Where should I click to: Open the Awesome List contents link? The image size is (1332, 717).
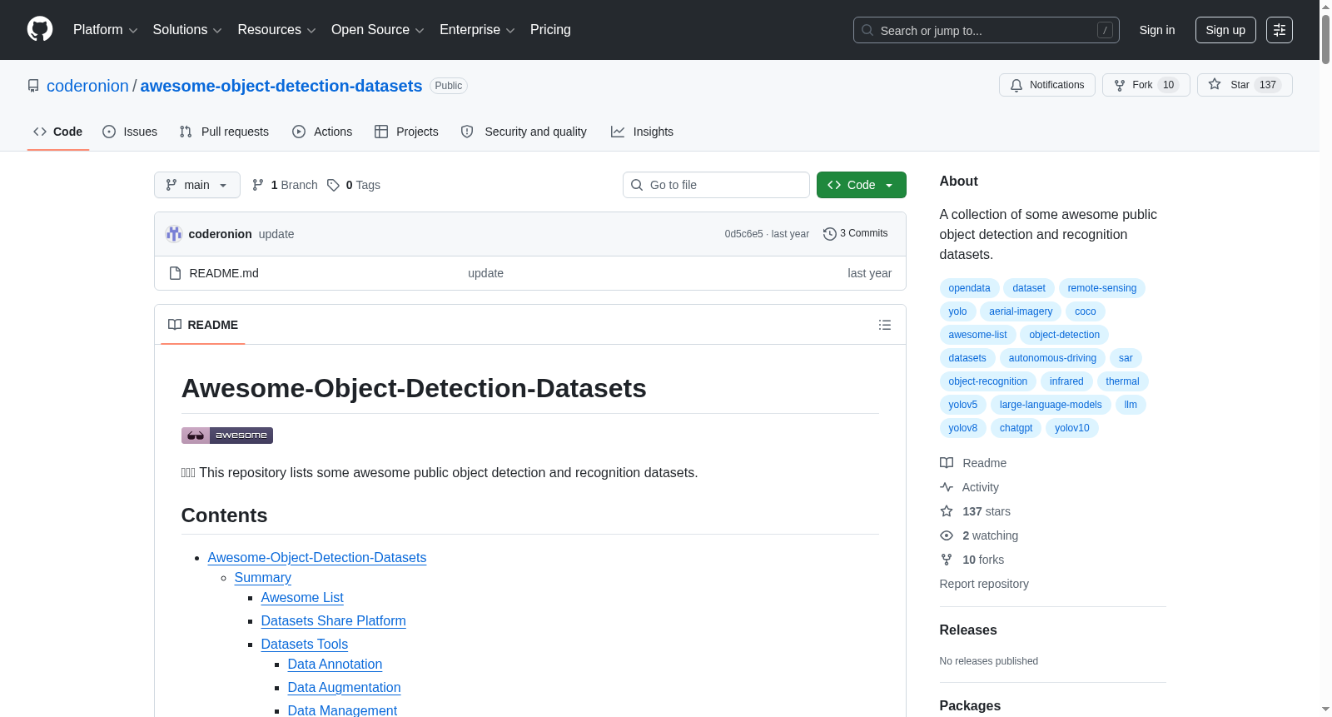pyautogui.click(x=302, y=598)
